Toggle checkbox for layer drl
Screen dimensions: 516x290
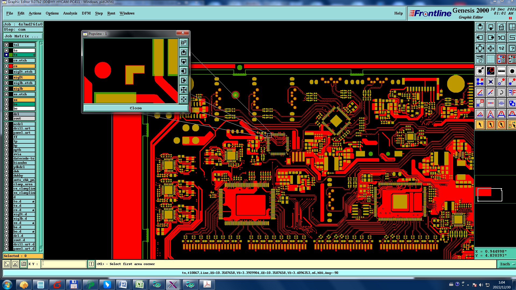coord(6,114)
